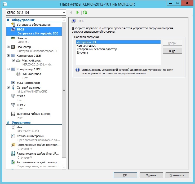Image resolution: width=195 pixels, height=184 pixels.
Task: Click the DVD-дисковод drive icon
Action: pyautogui.click(x=18, y=74)
